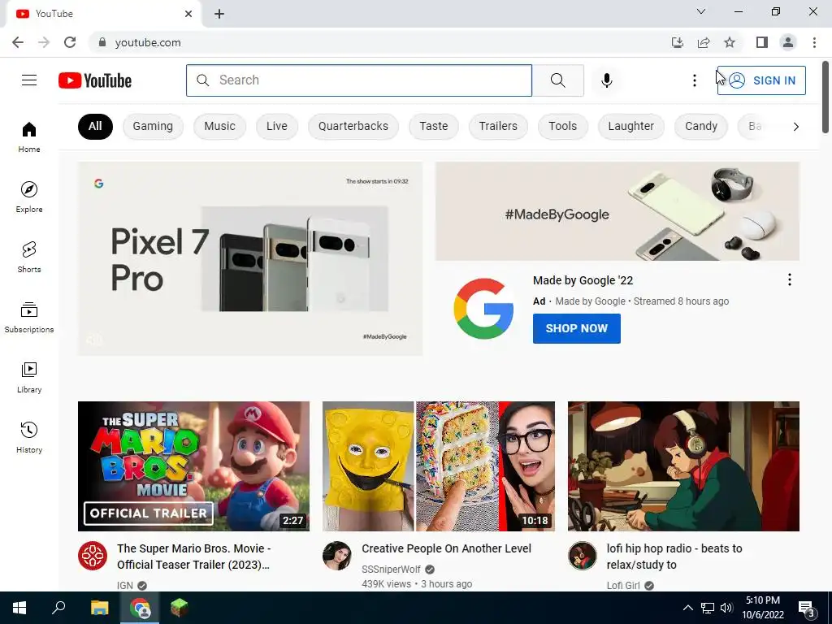Start voice search with microphone icon

coord(607,80)
